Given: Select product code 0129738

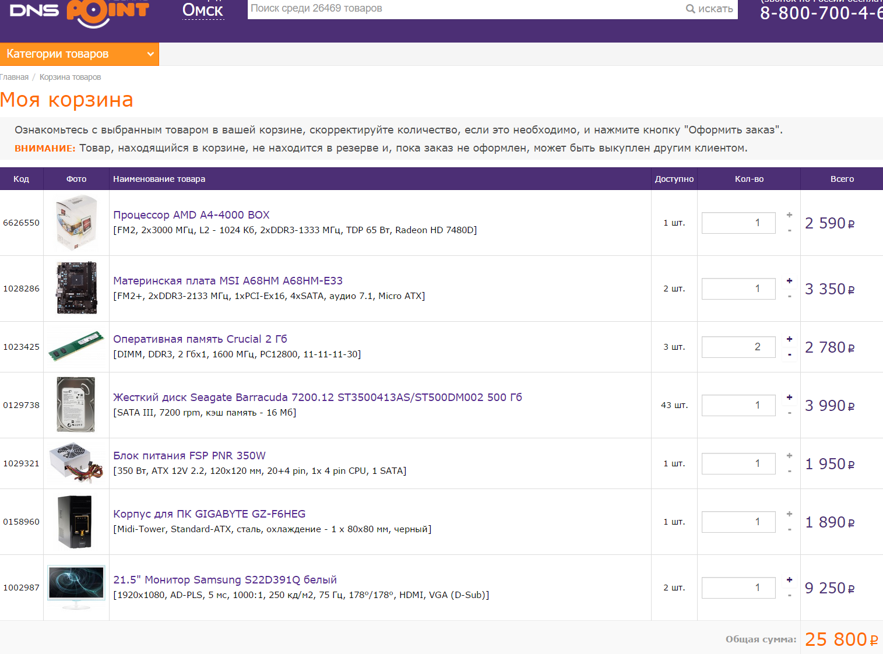Looking at the screenshot, I should tap(22, 405).
